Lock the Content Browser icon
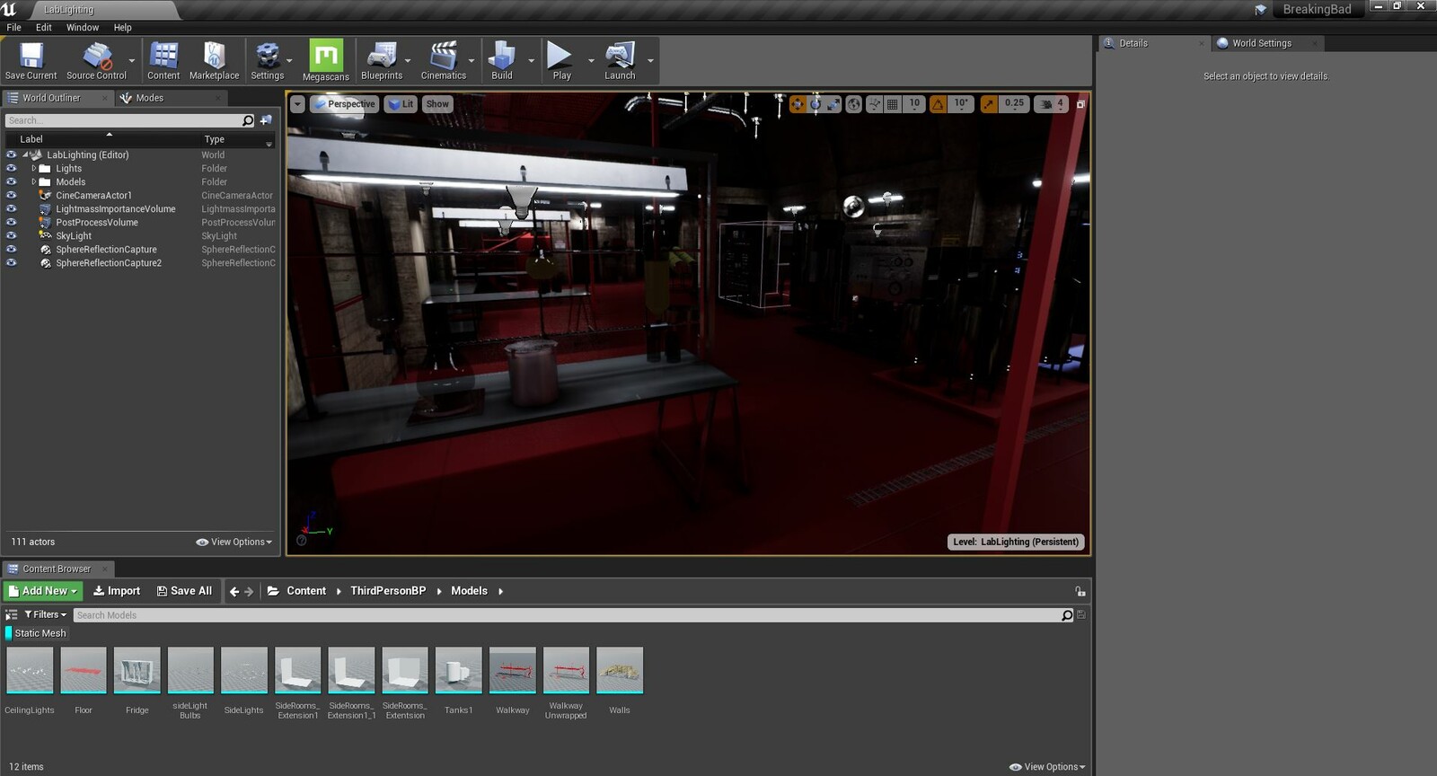 (x=1080, y=591)
